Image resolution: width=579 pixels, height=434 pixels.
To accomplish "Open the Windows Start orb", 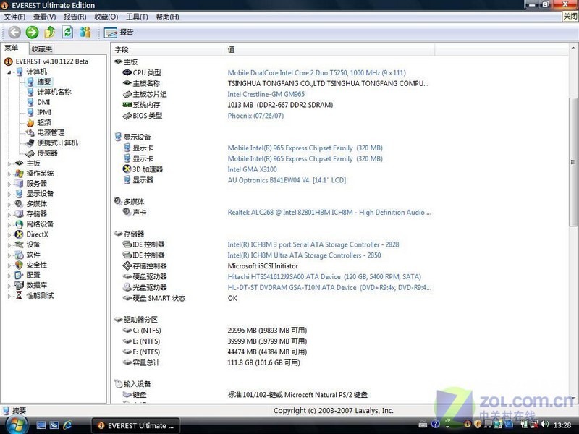I will click(17, 425).
